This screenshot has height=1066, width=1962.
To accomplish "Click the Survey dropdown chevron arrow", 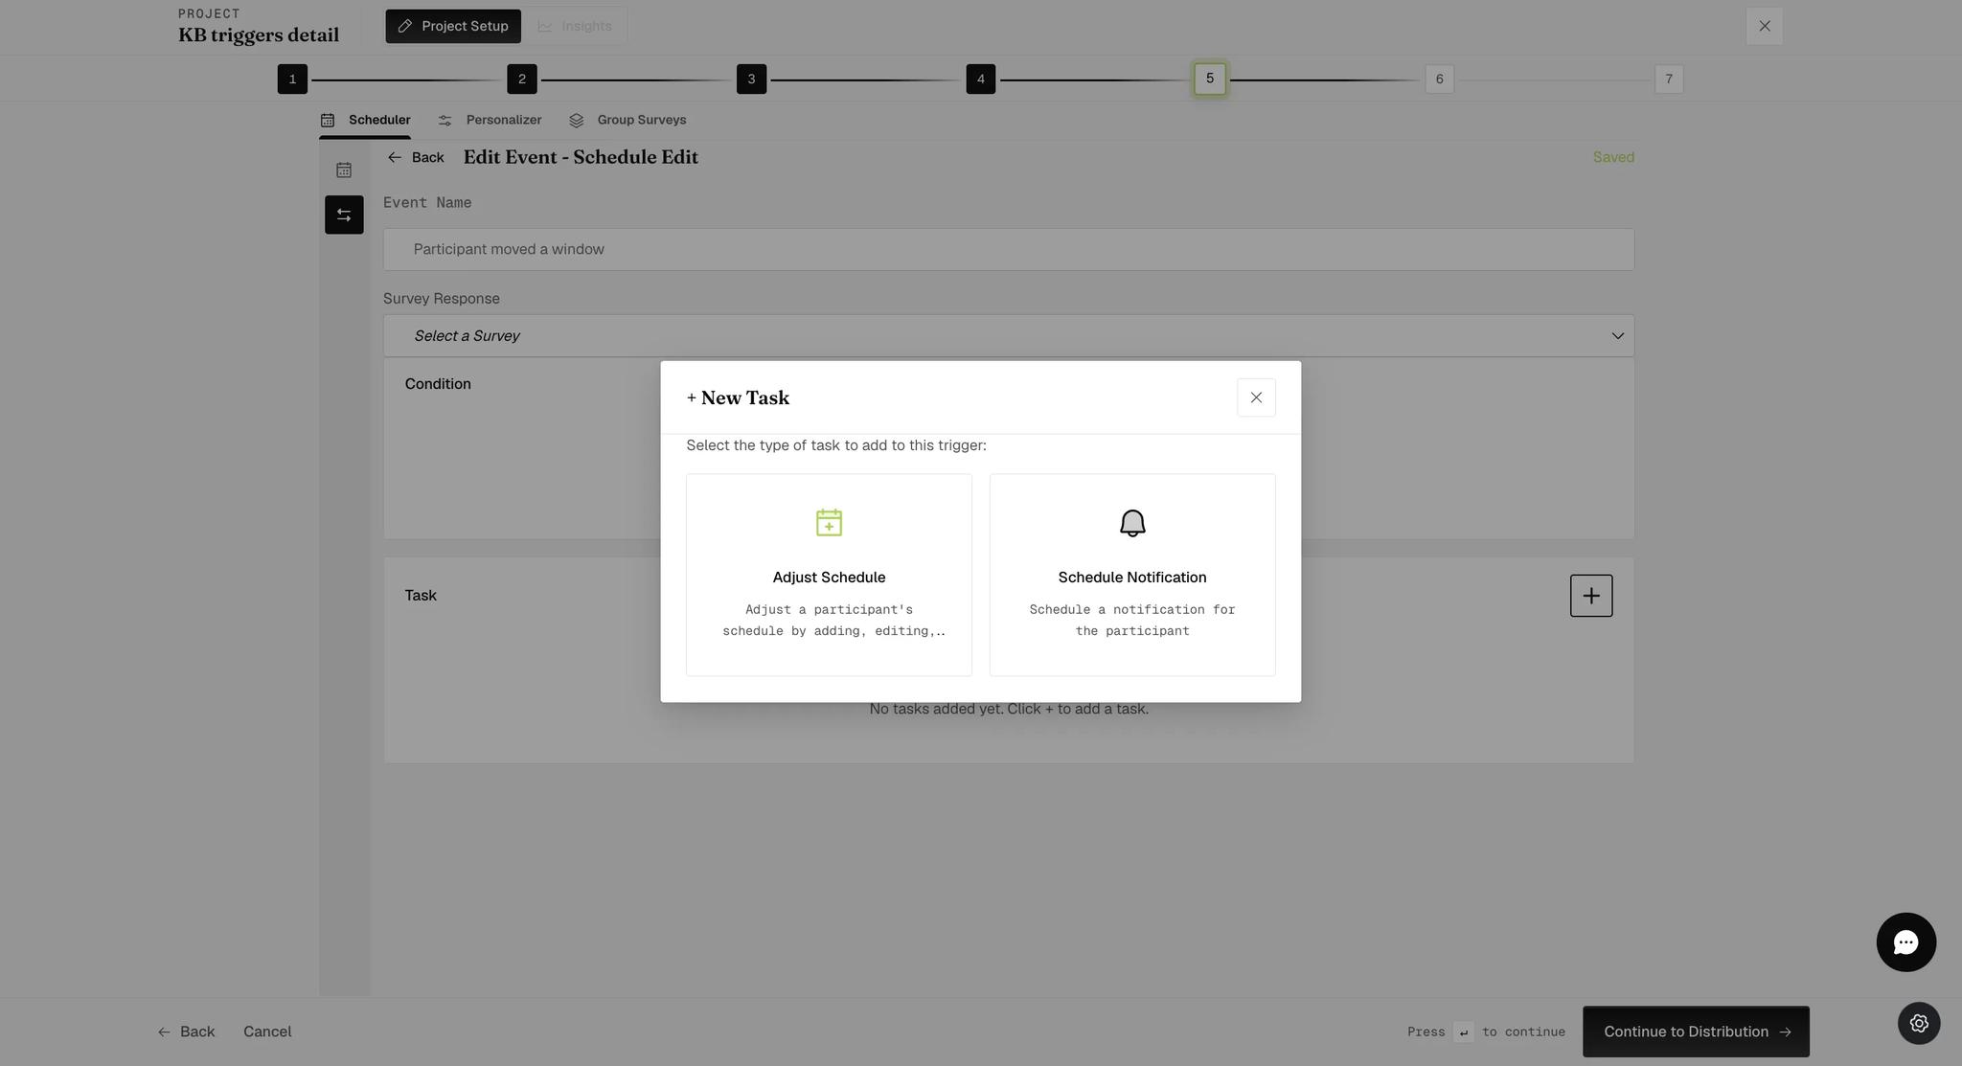I will point(1617,336).
